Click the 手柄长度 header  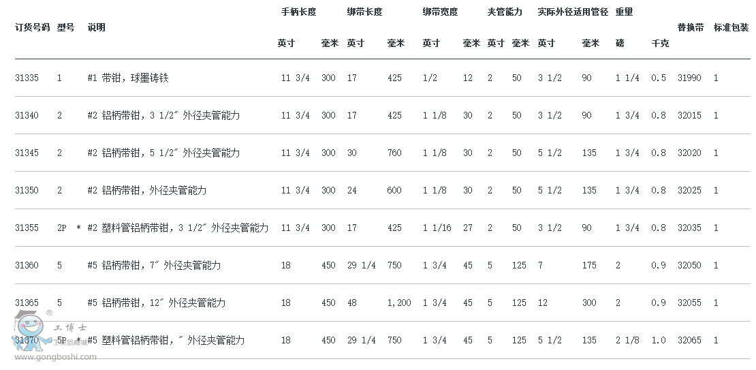tap(299, 12)
